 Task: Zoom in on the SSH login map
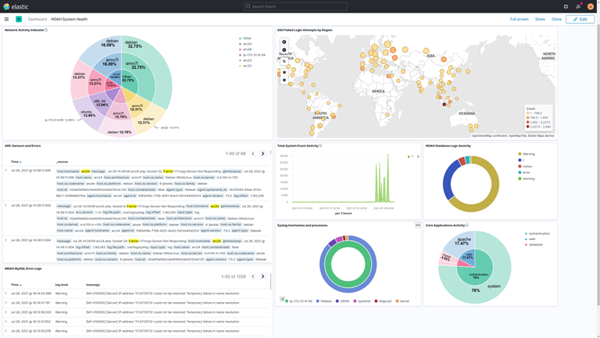click(x=284, y=42)
